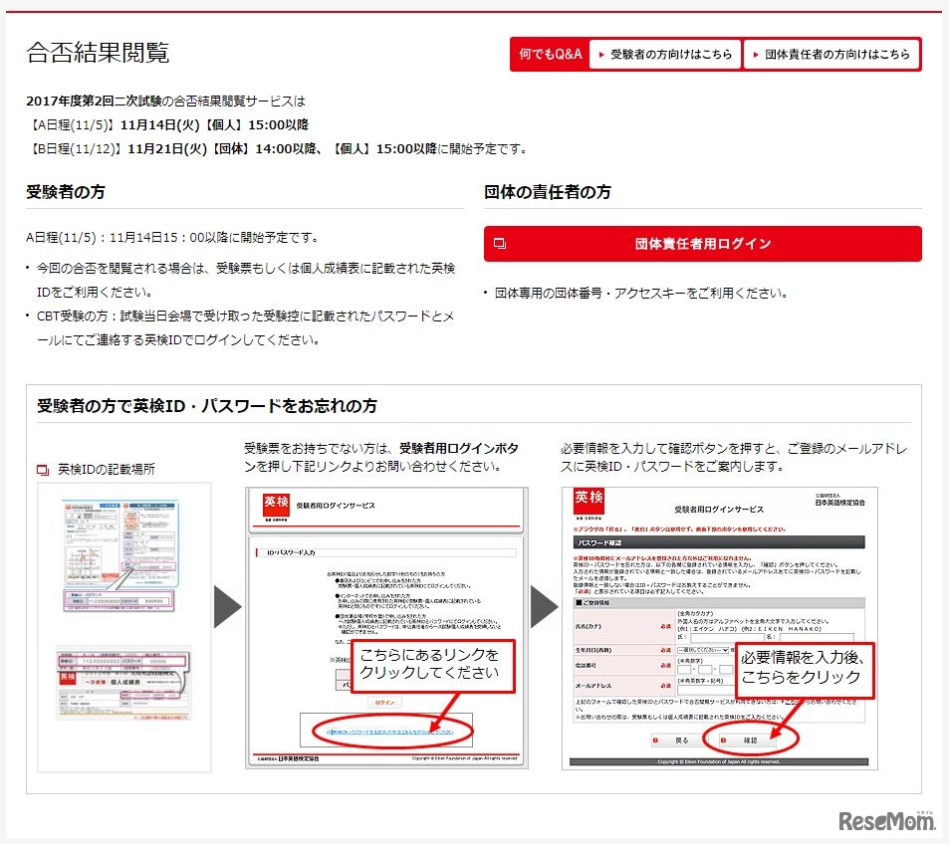The image size is (949, 844).
Task: Click the monitor icon next to 英検IDの記載場所
Action: (x=42, y=468)
